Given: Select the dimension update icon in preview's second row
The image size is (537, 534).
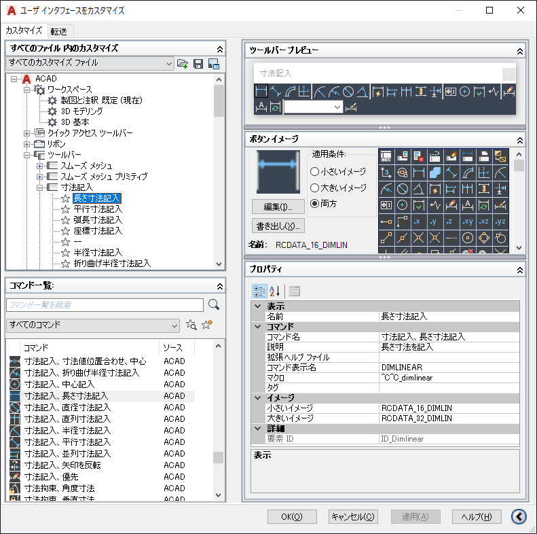Looking at the screenshot, I should point(276,107).
